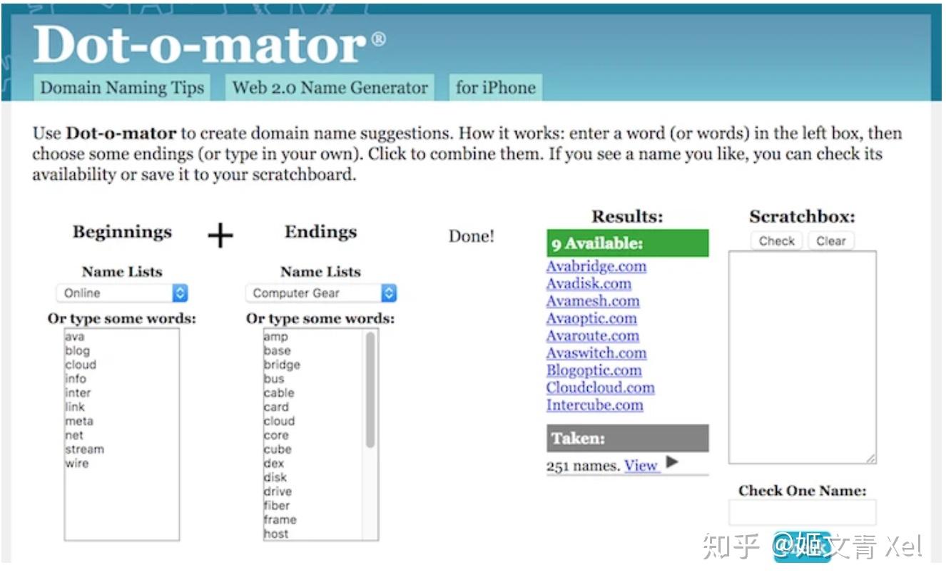Switch to Web 2.0 Name Generator tab
Screen dimensions: 946x585
pyautogui.click(x=330, y=88)
